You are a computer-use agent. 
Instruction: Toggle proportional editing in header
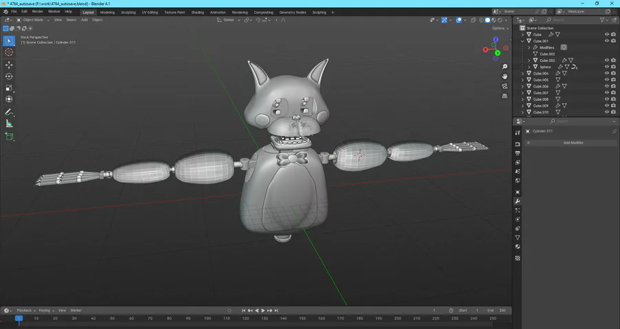pos(276,20)
